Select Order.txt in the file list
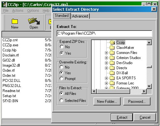 (9, 76)
